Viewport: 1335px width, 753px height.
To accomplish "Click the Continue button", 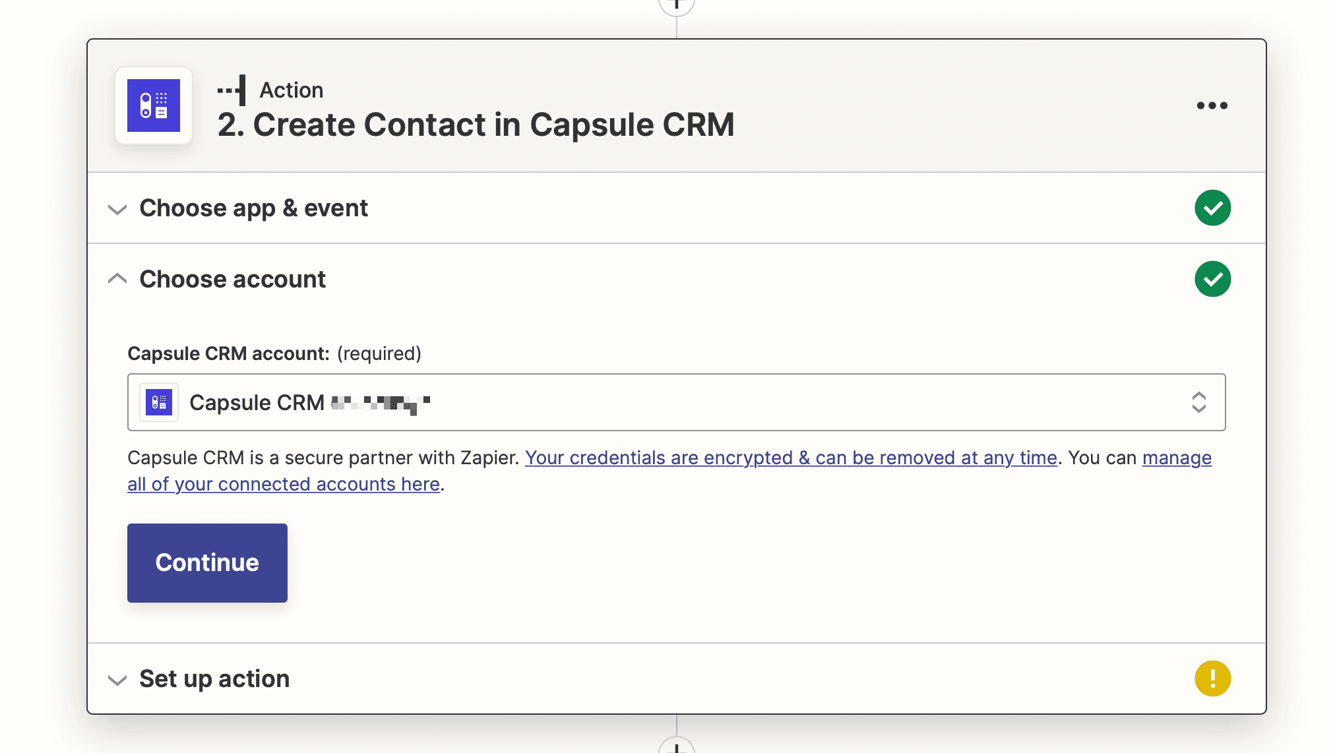I will point(207,563).
